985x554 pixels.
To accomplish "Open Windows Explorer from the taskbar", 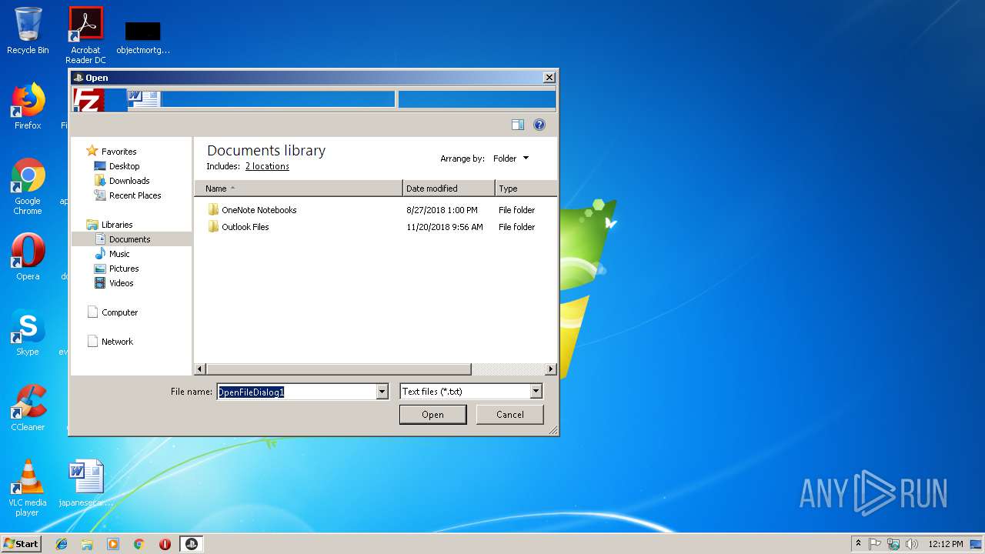I will 87,544.
